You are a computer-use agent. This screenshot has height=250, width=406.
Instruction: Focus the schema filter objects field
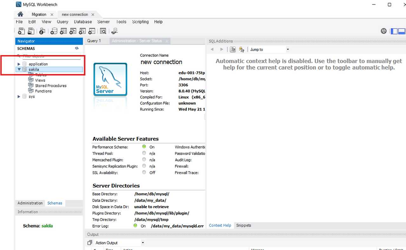coord(52,56)
